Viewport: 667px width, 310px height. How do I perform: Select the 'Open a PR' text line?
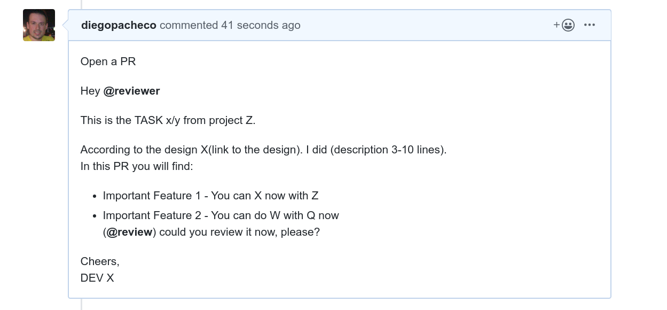[108, 61]
